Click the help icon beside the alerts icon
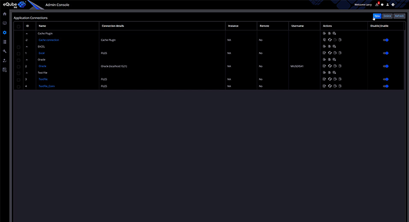Screen dimensions: 409x222 (382, 5)
